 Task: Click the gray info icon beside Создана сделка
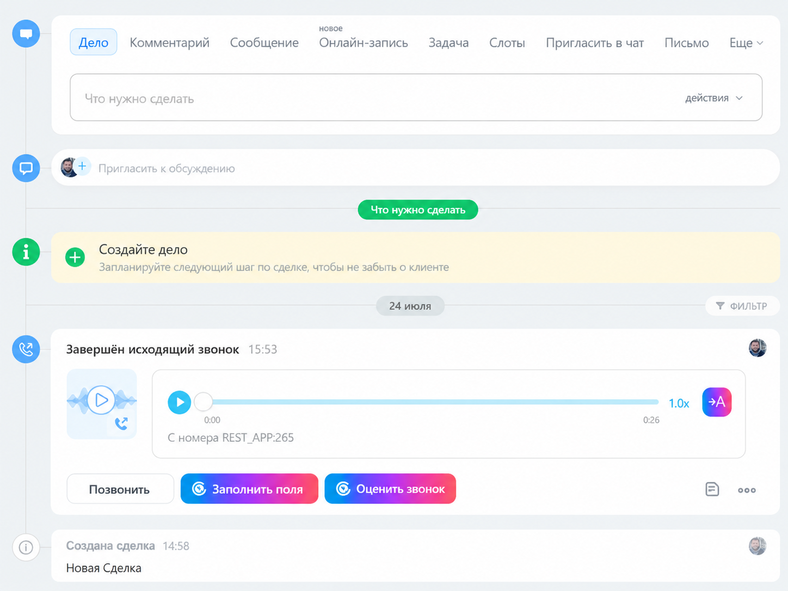[x=26, y=547]
